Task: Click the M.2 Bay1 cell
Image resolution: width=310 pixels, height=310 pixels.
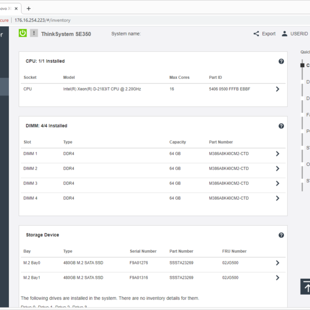Action: (32, 278)
